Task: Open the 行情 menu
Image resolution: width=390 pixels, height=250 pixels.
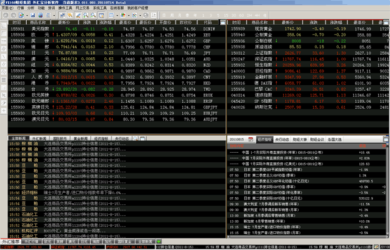Action: click(21, 8)
